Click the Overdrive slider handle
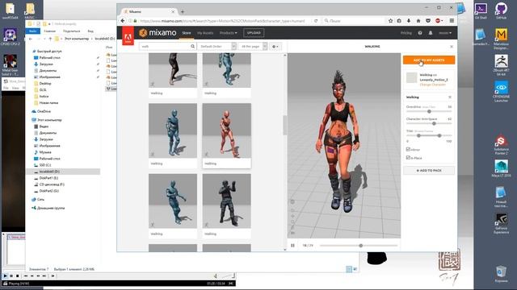 click(429, 111)
